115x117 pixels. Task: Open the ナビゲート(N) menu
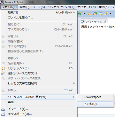pyautogui.click(x=87, y=7)
